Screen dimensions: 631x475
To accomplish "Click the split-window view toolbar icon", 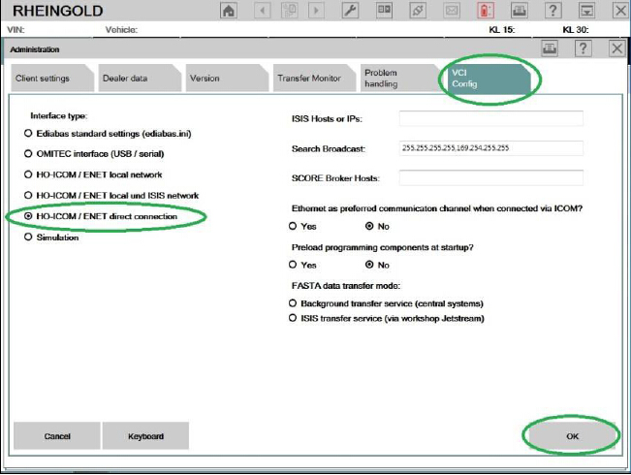I will [x=384, y=11].
